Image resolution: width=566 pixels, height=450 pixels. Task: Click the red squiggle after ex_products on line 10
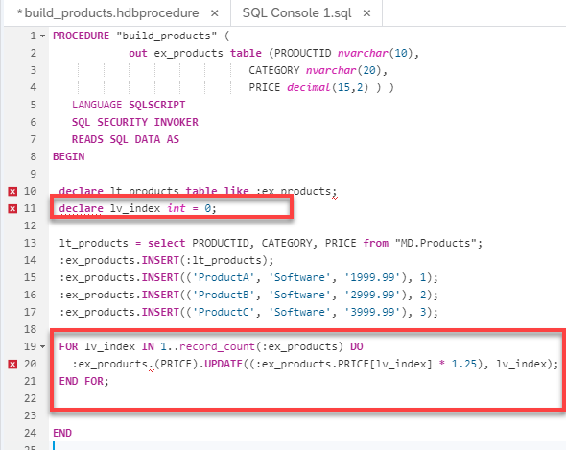point(335,198)
